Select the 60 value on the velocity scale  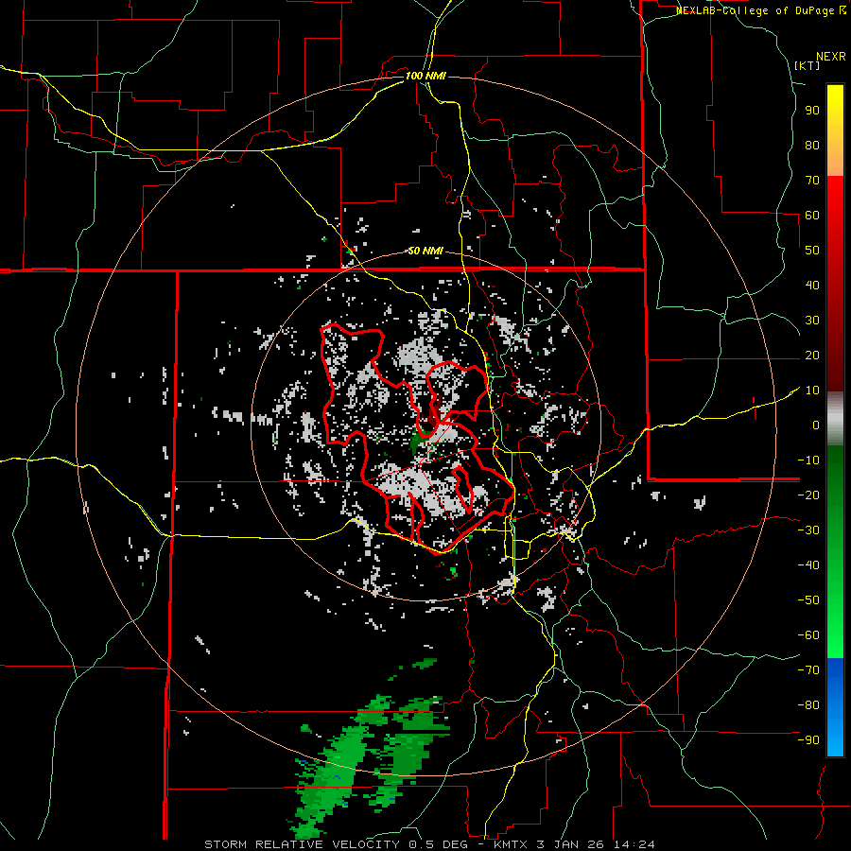(812, 216)
